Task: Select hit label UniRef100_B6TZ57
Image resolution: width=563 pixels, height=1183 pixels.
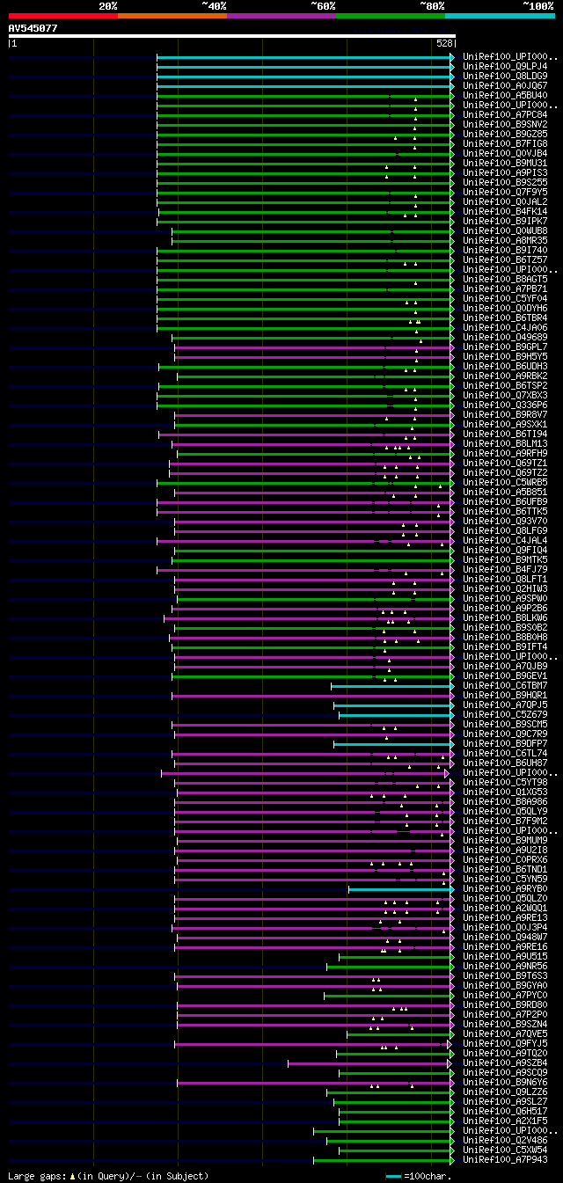Action: click(x=505, y=259)
